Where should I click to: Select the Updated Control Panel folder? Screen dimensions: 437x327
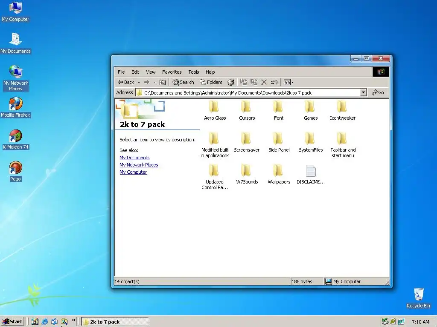214,177
